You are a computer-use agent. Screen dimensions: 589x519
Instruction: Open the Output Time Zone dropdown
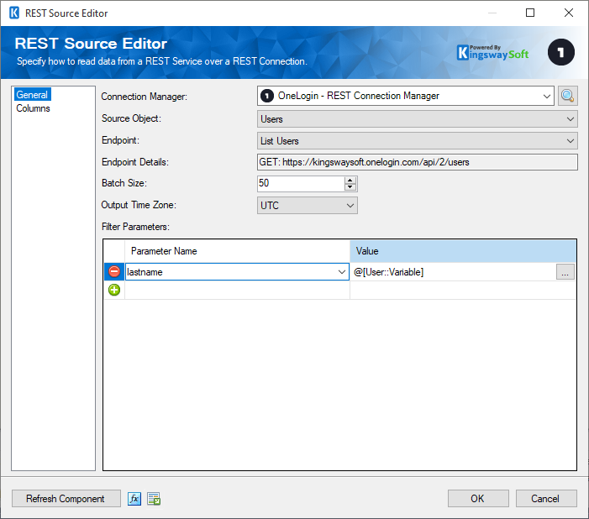coord(350,206)
